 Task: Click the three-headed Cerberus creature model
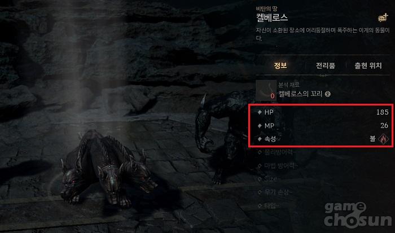pyautogui.click(x=108, y=168)
